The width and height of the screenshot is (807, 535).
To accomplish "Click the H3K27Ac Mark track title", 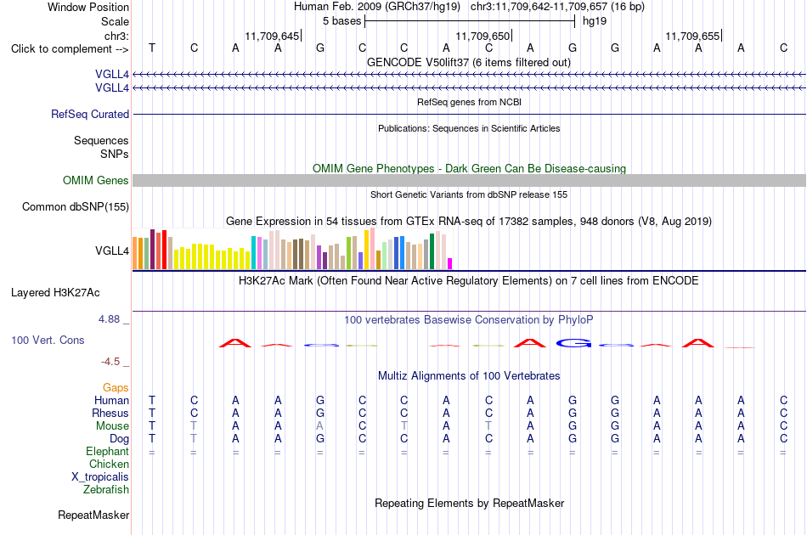I will point(469,280).
